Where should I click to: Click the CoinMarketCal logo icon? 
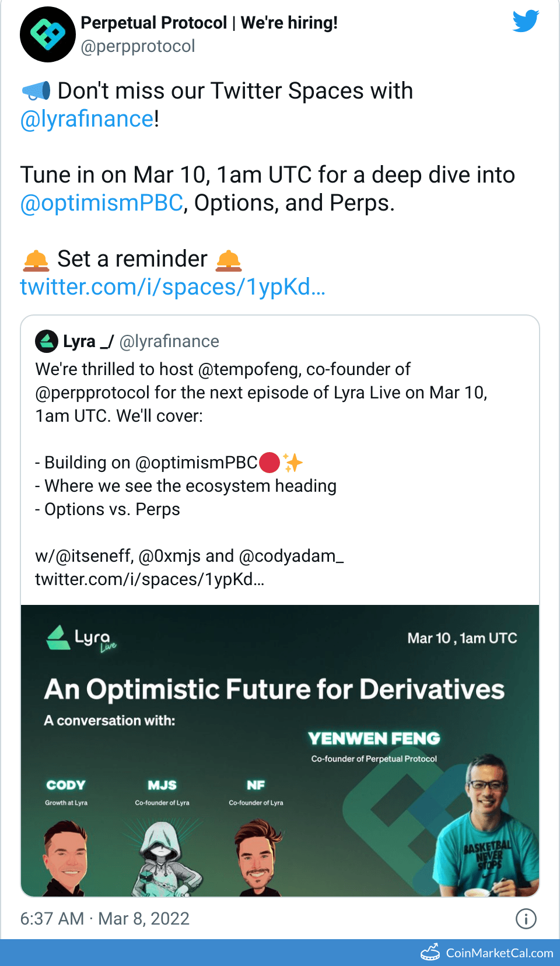coord(430,952)
